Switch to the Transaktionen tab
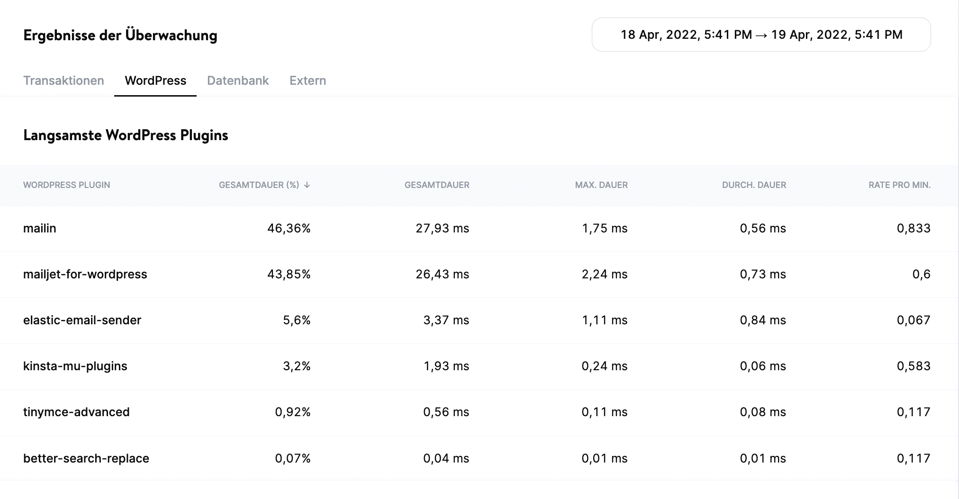The width and height of the screenshot is (959, 499). (x=63, y=80)
